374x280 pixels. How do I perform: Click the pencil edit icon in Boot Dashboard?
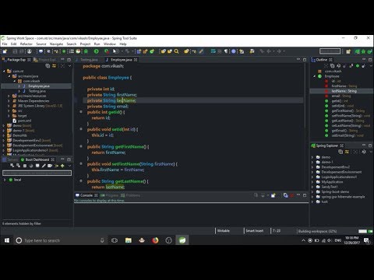click(44, 166)
